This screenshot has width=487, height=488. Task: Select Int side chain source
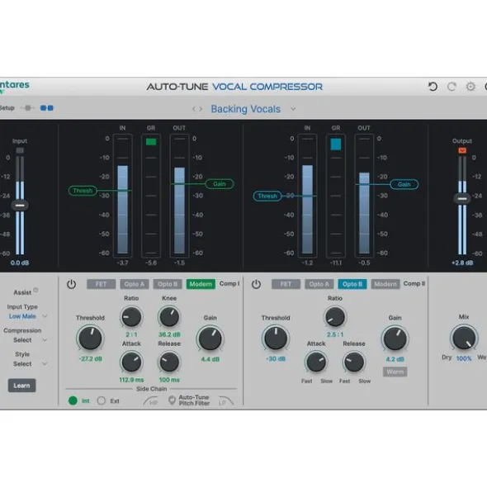tap(73, 400)
